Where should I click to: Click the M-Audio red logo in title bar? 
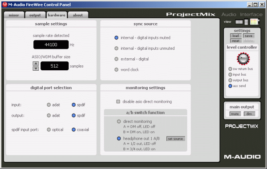pyautogui.click(x=5, y=4)
